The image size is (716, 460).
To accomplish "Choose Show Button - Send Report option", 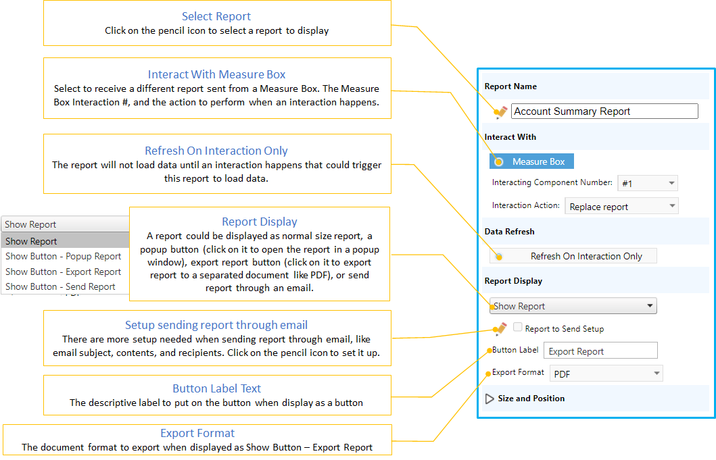I will pyautogui.click(x=61, y=286).
